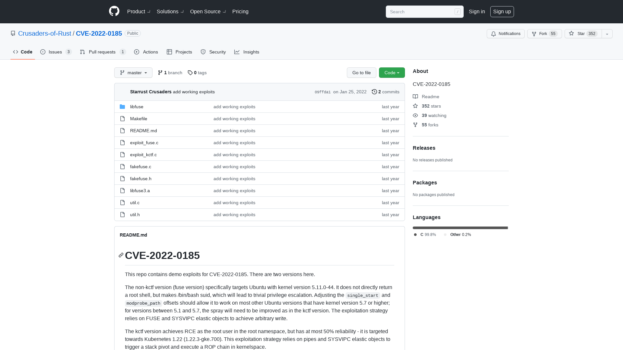
Task: Click the Sign up button
Action: tap(502, 12)
